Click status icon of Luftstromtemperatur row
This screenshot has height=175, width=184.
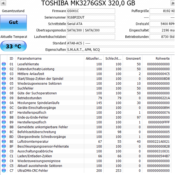4,141
